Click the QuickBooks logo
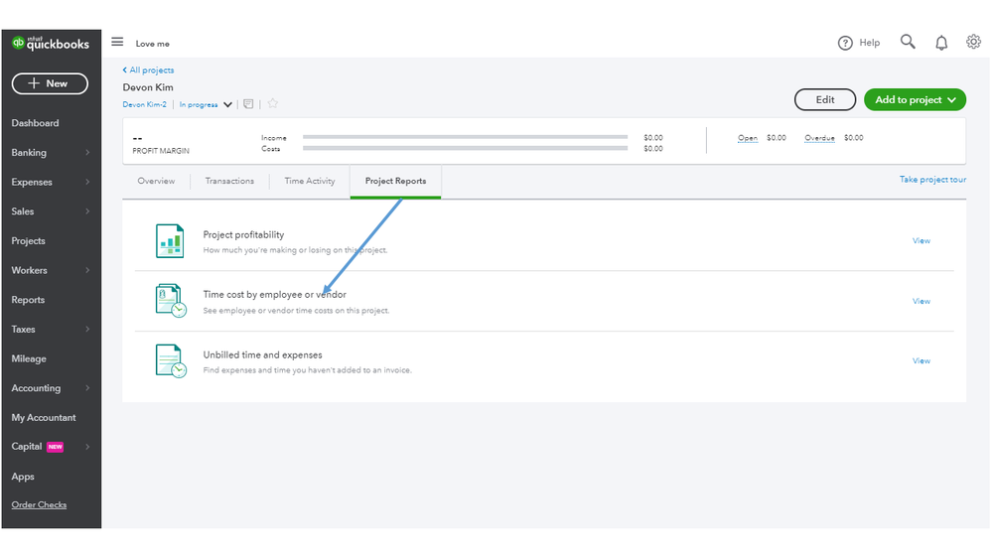The width and height of the screenshot is (992, 558). (51, 44)
